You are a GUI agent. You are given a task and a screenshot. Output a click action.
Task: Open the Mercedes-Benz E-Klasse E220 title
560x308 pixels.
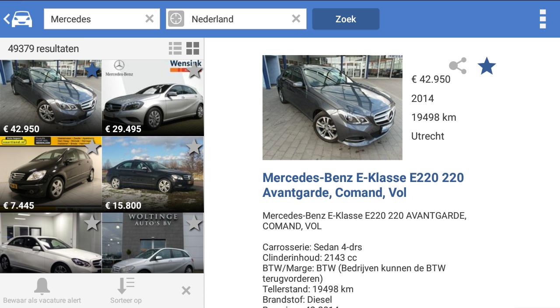[363, 185]
